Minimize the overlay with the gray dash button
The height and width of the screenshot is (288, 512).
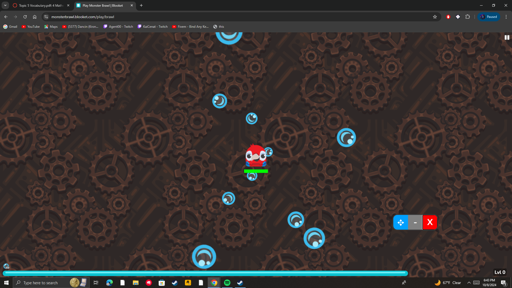415,222
